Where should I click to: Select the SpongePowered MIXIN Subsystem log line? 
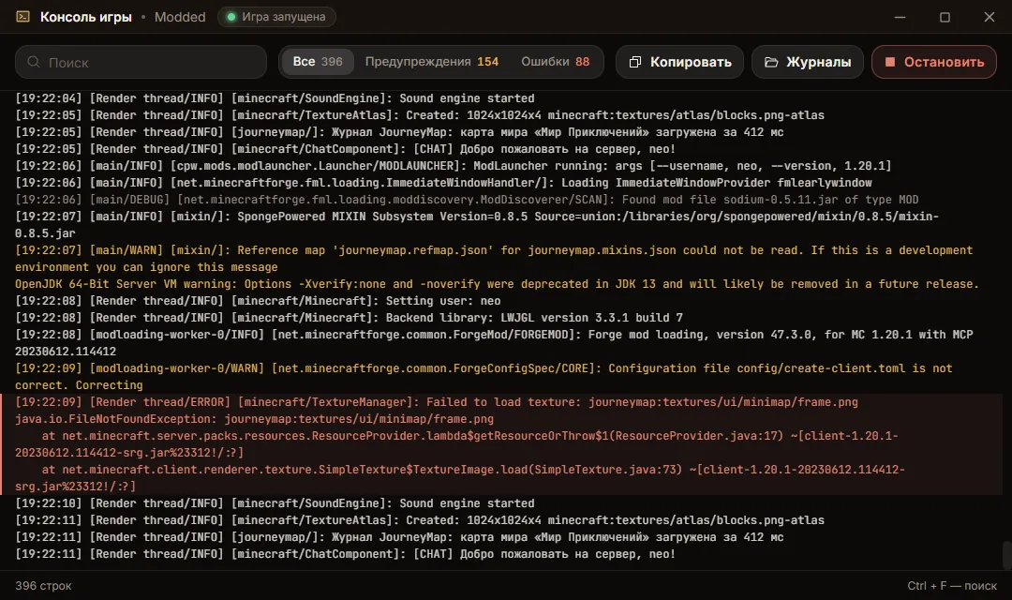477,225
